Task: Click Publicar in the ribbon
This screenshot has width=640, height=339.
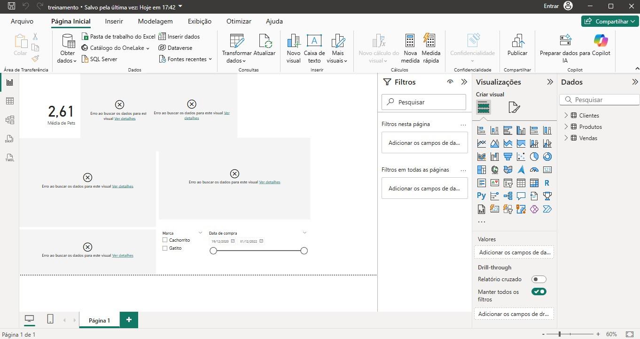Action: pyautogui.click(x=517, y=45)
